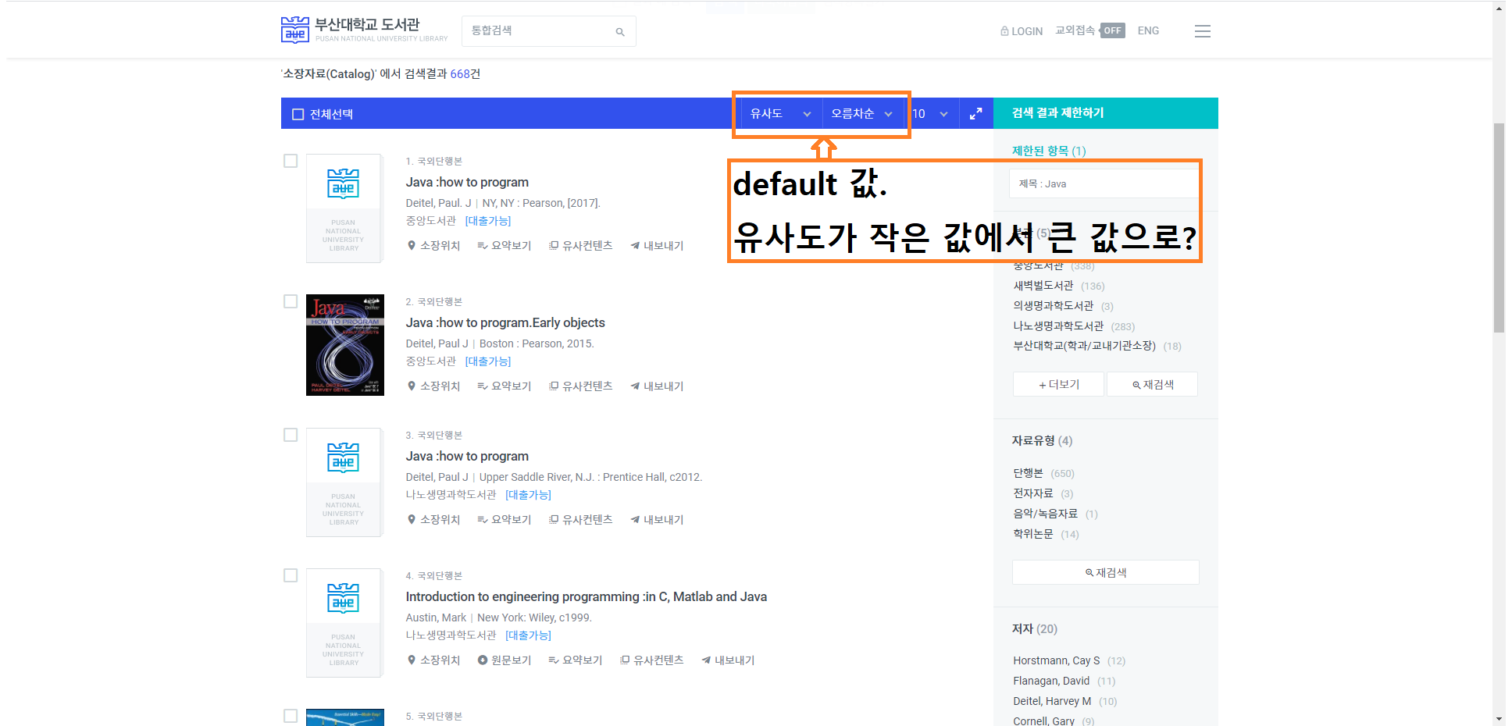Screen dimensions: 1512x726
Task: Open 소장위치 location for first Java book
Action: pyautogui.click(x=433, y=246)
